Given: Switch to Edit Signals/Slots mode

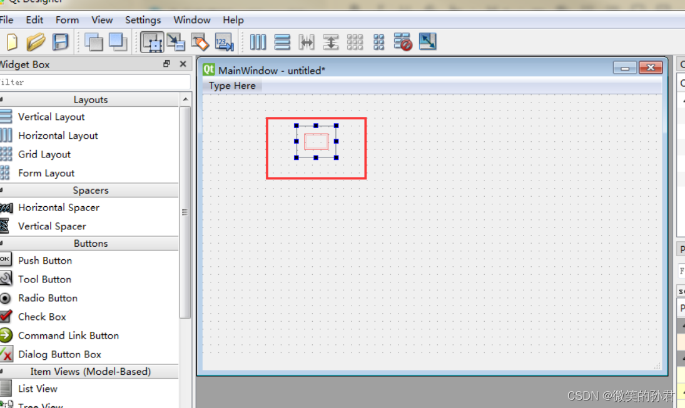Looking at the screenshot, I should click(x=176, y=42).
